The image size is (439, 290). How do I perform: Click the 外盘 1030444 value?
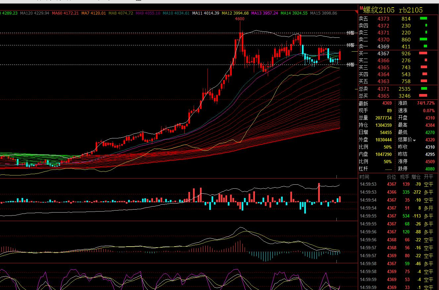[x=383, y=140]
